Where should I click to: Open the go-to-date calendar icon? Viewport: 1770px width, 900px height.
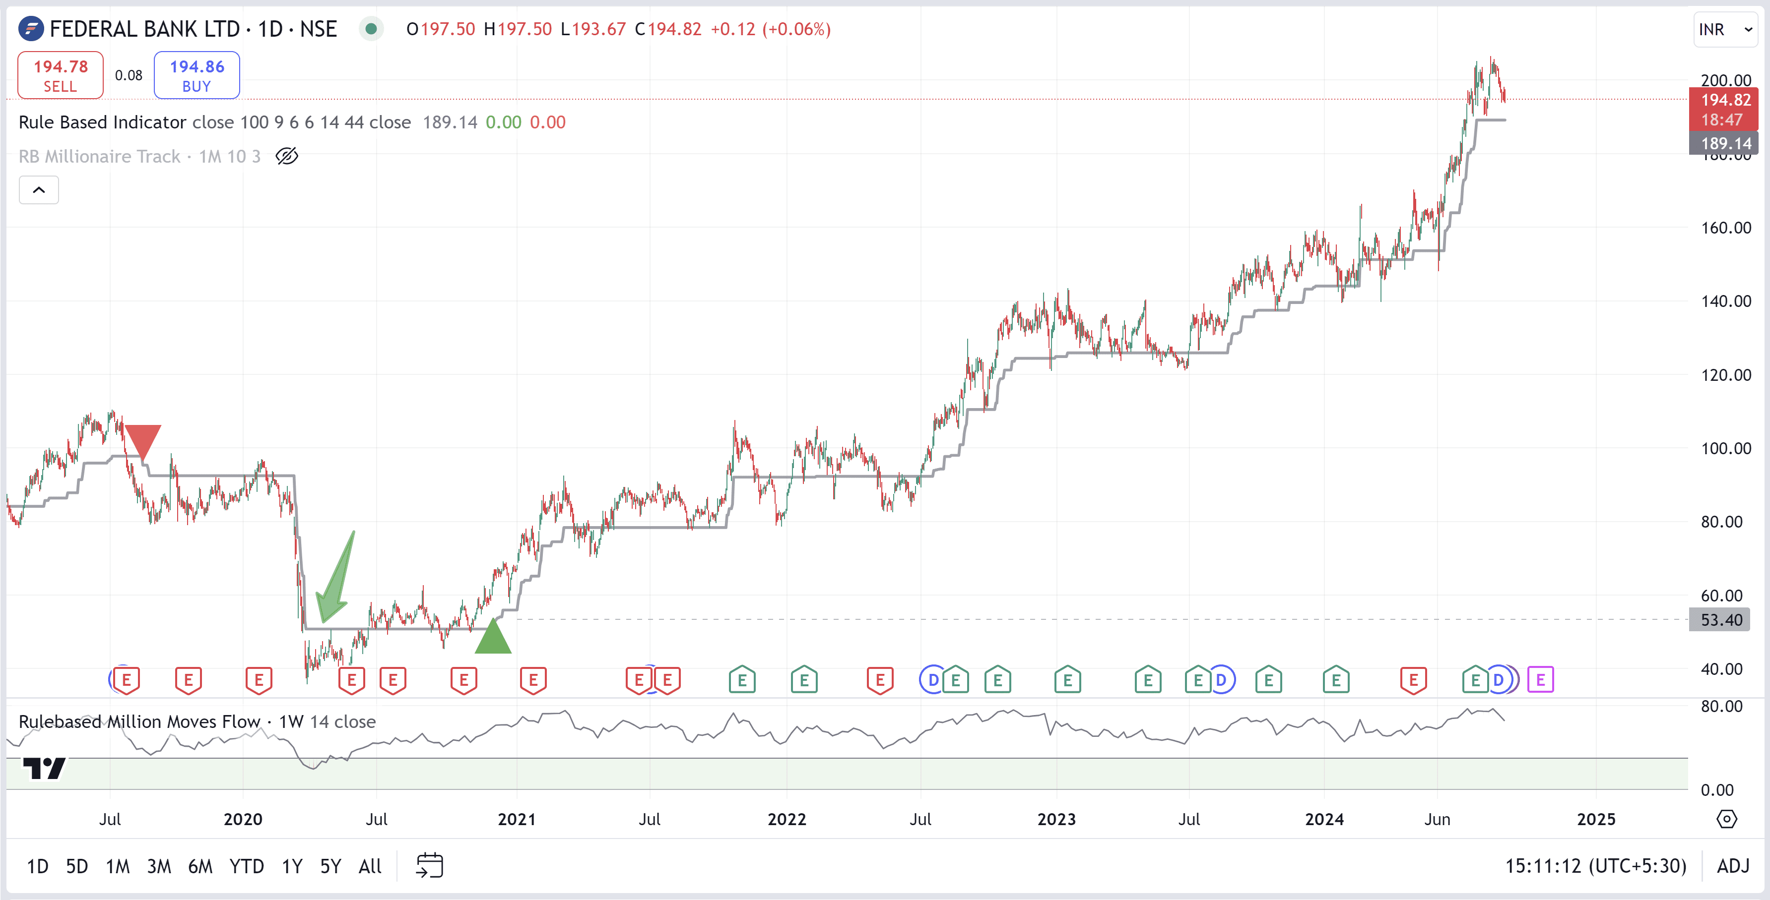(429, 866)
